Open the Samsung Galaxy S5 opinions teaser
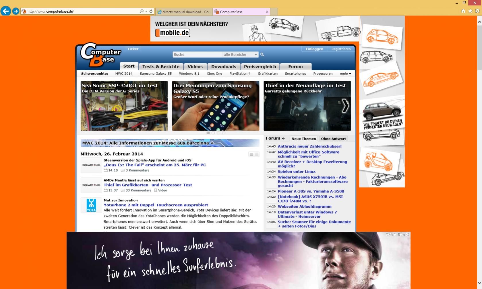The height and width of the screenshot is (289, 482). (216, 106)
